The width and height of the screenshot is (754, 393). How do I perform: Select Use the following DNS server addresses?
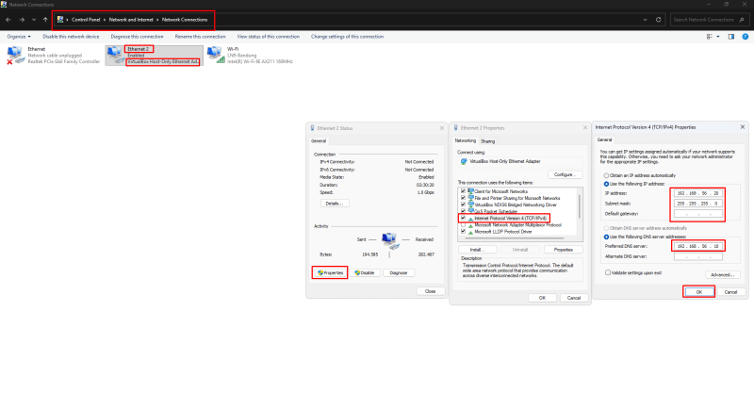606,237
